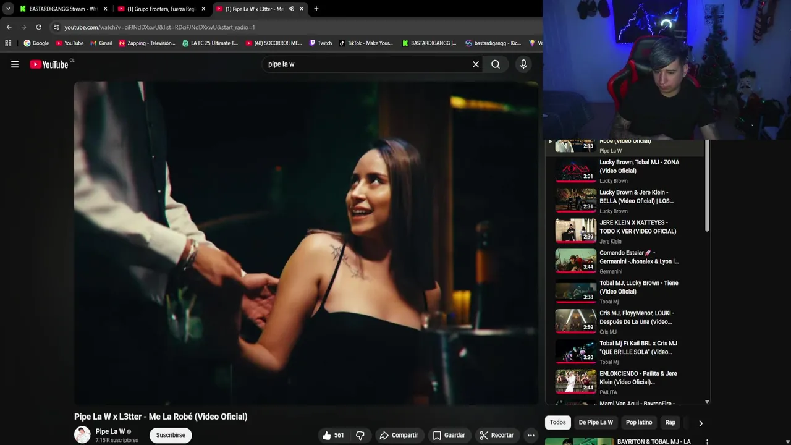The height and width of the screenshot is (445, 791).
Task: Select the De Pipe La W chip
Action: coord(596,423)
